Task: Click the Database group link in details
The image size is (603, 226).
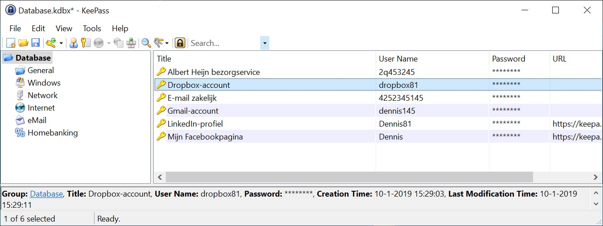Action: click(x=46, y=194)
